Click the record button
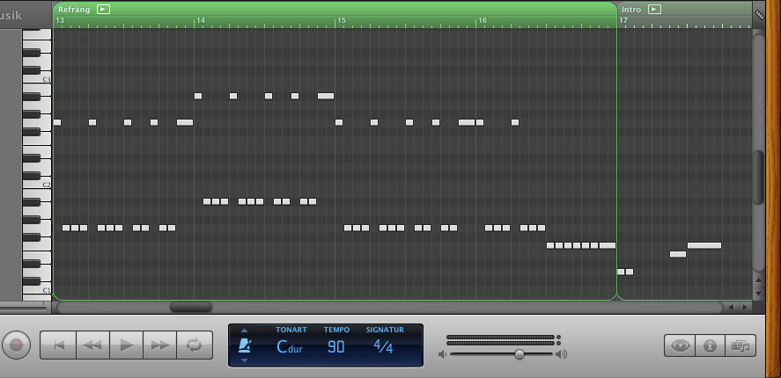Viewport: 781px width, 378px height. point(16,345)
